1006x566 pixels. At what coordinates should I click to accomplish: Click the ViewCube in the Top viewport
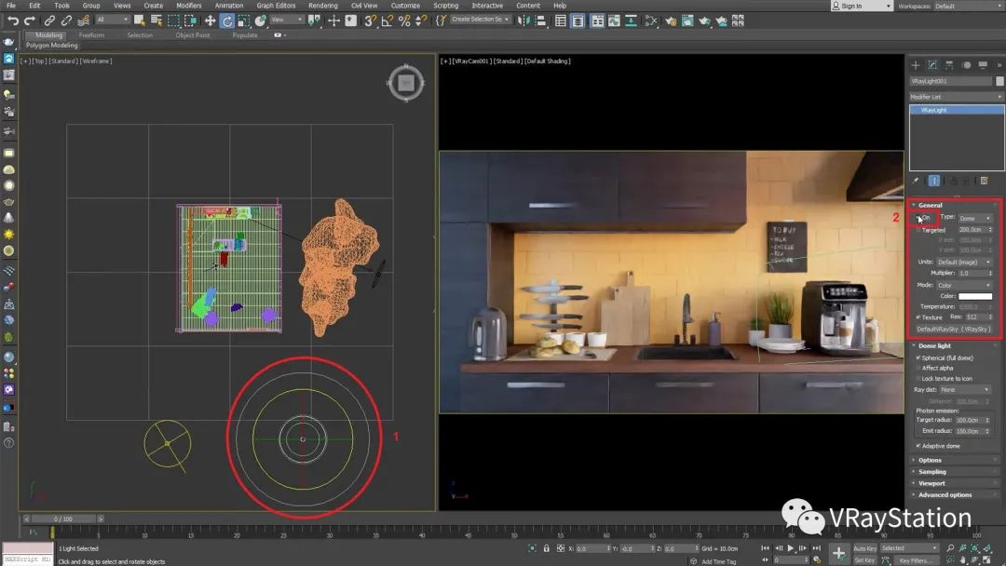[x=405, y=84]
